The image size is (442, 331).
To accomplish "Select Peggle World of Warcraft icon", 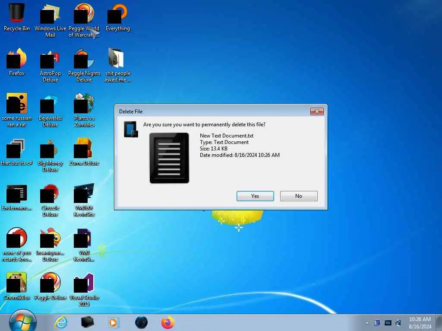I will tap(84, 20).
